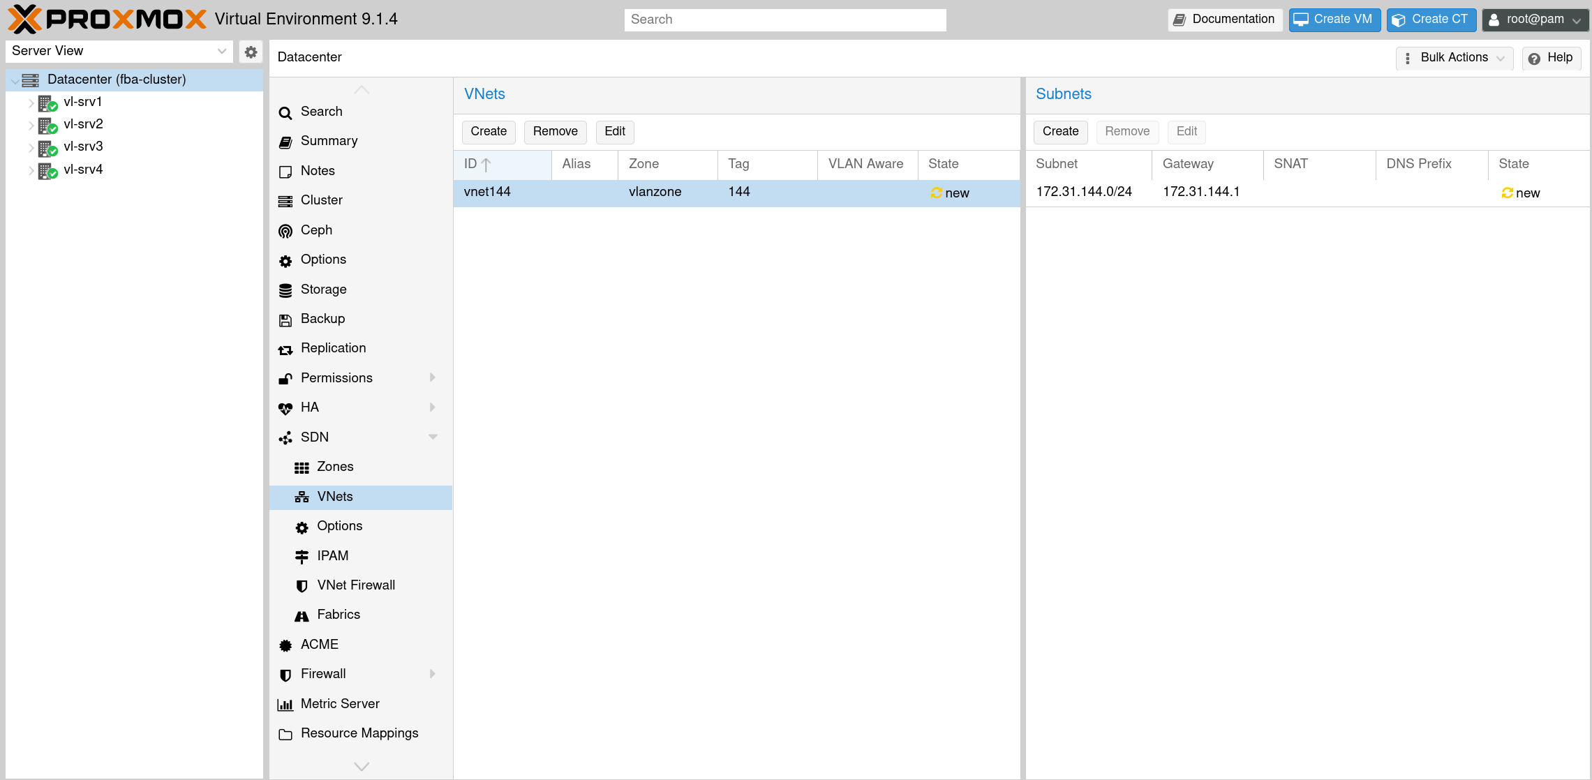Click Edit in the VNets panel
This screenshot has width=1592, height=780.
pos(615,132)
